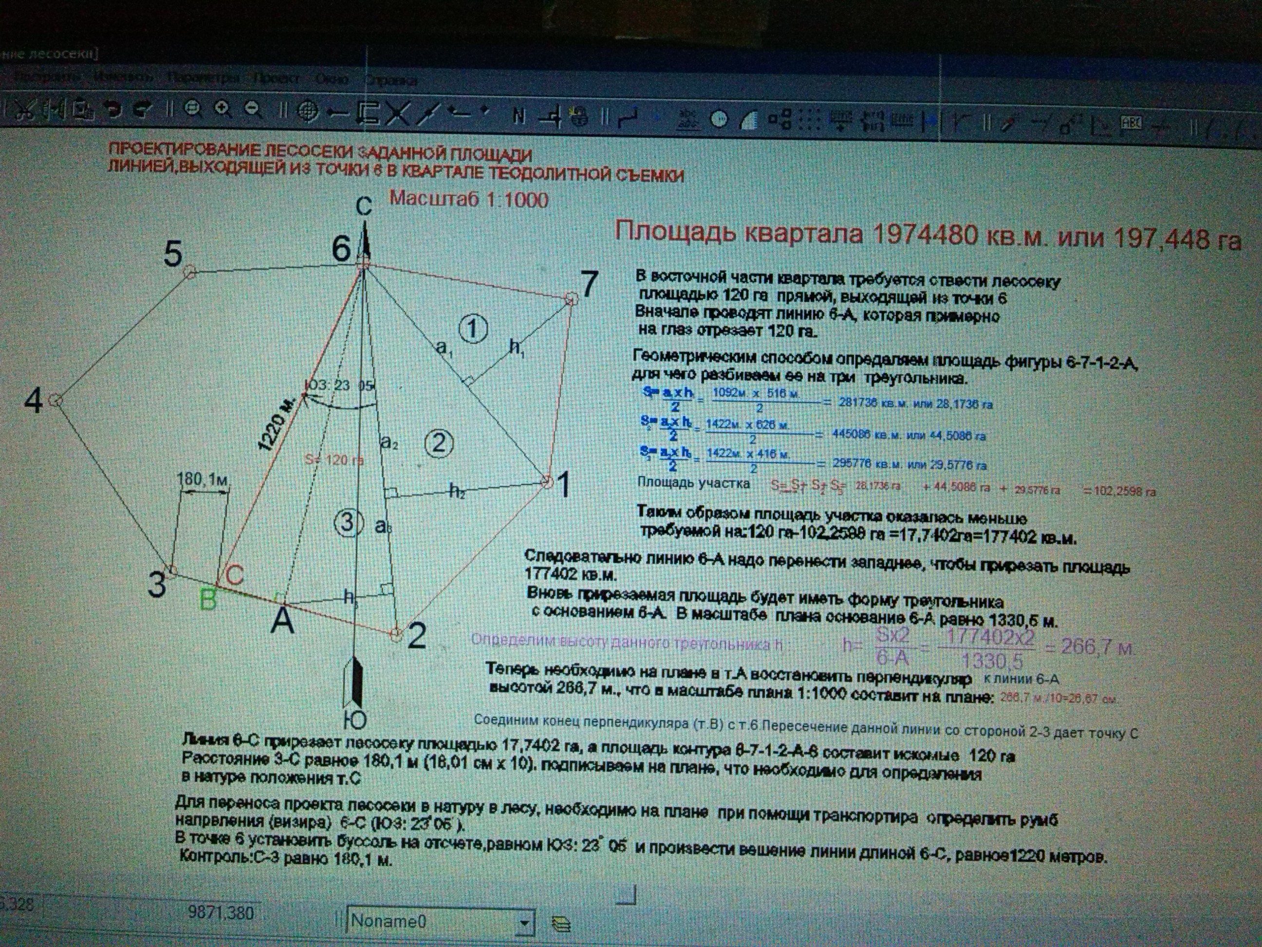Click the '180,1м' dimension label
Image resolution: width=1262 pixels, height=947 pixels.
pos(203,478)
